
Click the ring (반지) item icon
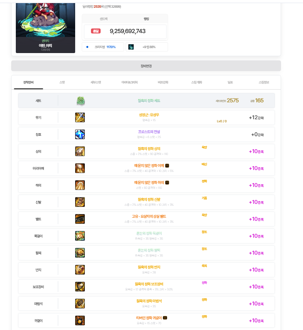pyautogui.click(x=80, y=270)
